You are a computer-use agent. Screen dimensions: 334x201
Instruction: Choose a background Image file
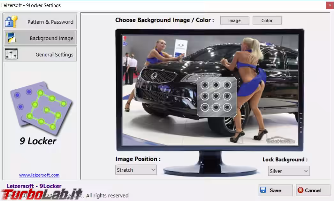[x=234, y=20]
